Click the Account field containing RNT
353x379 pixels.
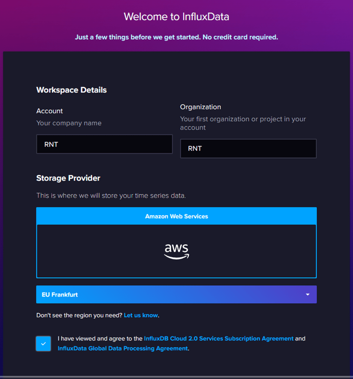(x=104, y=144)
